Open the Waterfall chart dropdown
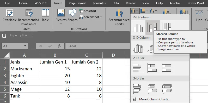 pyautogui.click(x=153, y=11)
